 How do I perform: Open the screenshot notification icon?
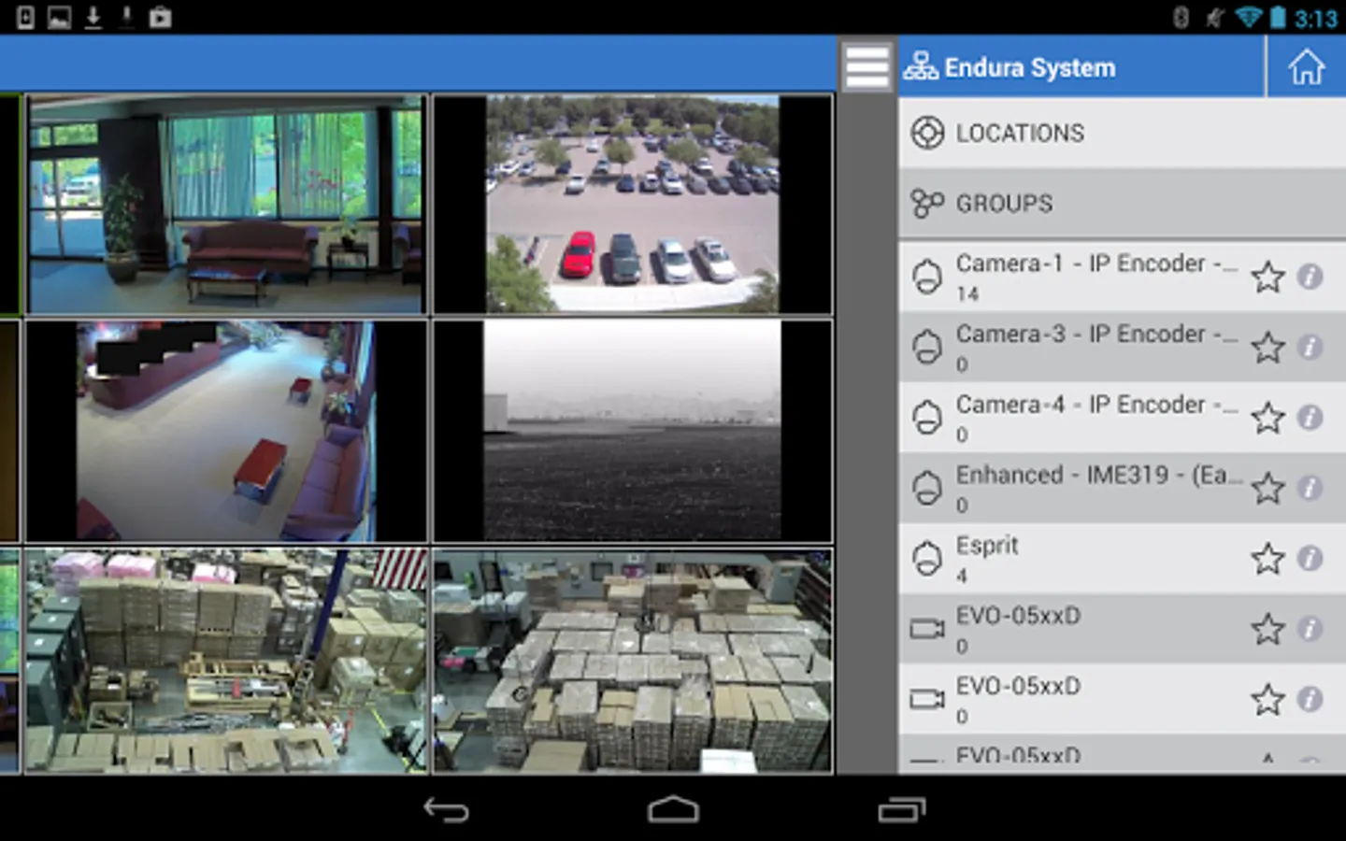(59, 17)
